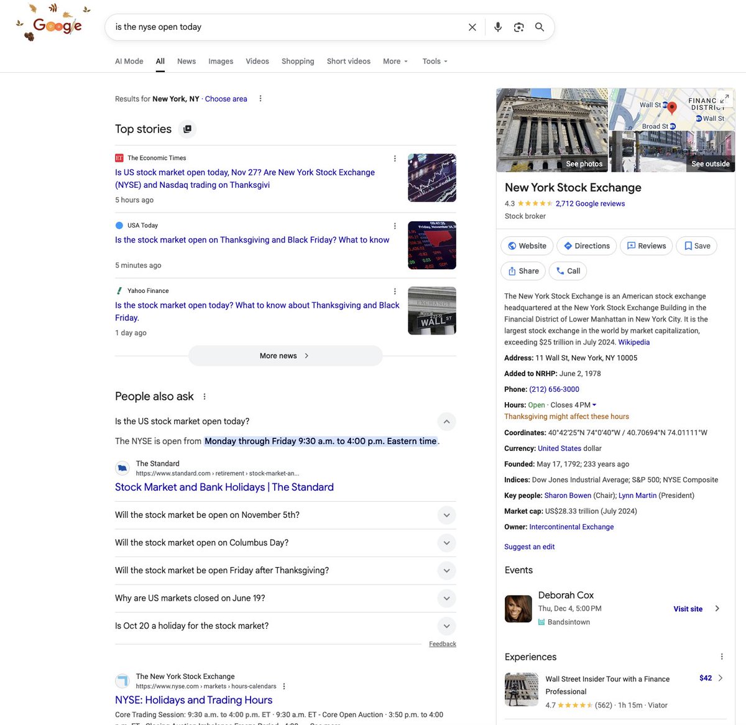
Task: Open options for The Economic Times story
Action: (x=395, y=159)
